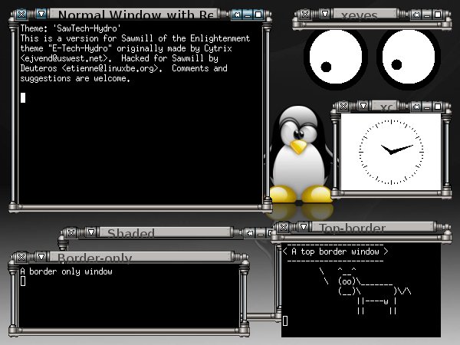The height and width of the screenshot is (345, 460).
Task: Click the cursor block in 'Normal Window' terminal
Action: (x=23, y=97)
